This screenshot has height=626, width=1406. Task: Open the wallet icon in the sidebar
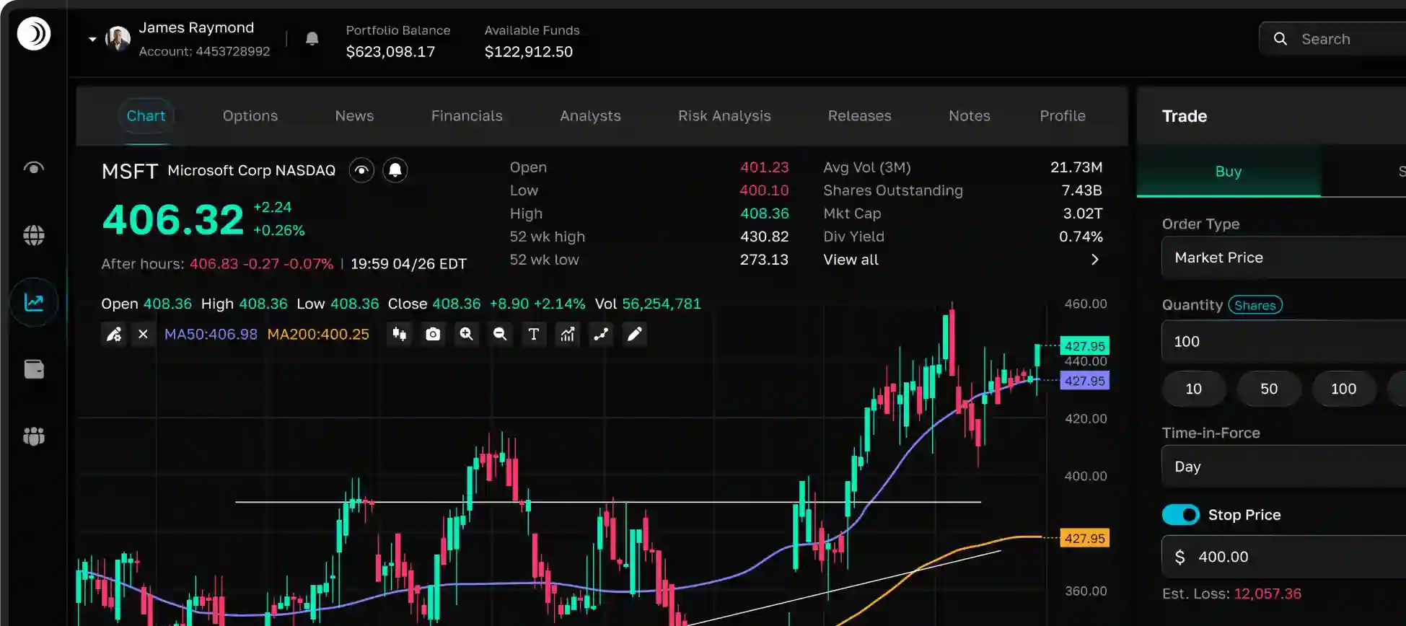[34, 369]
